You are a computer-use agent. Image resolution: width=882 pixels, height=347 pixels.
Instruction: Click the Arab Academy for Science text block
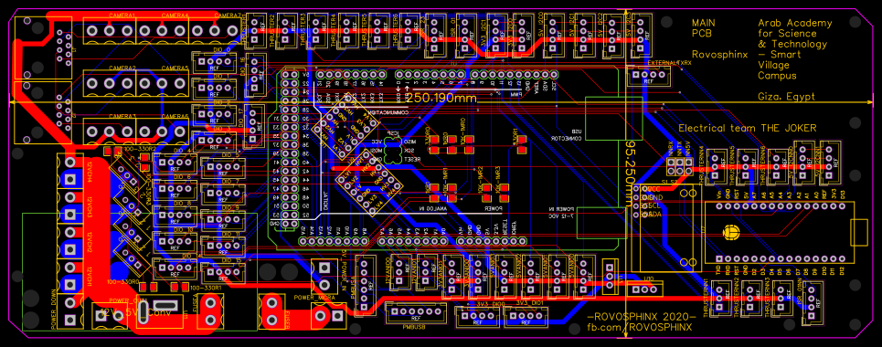pos(794,49)
